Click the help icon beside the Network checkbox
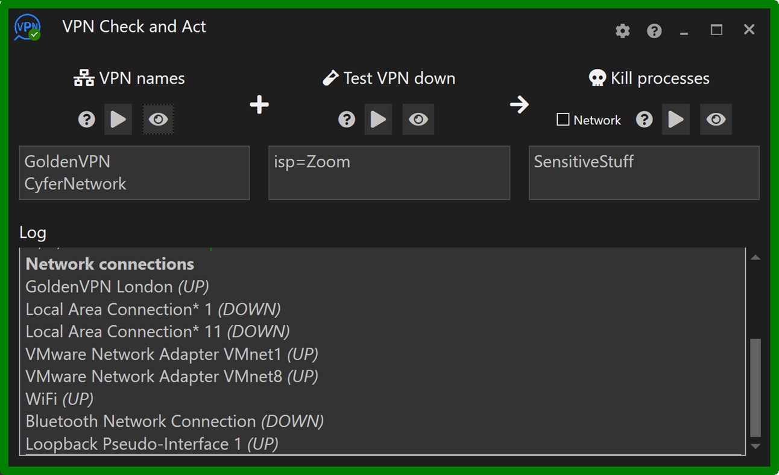The height and width of the screenshot is (475, 779). [644, 120]
